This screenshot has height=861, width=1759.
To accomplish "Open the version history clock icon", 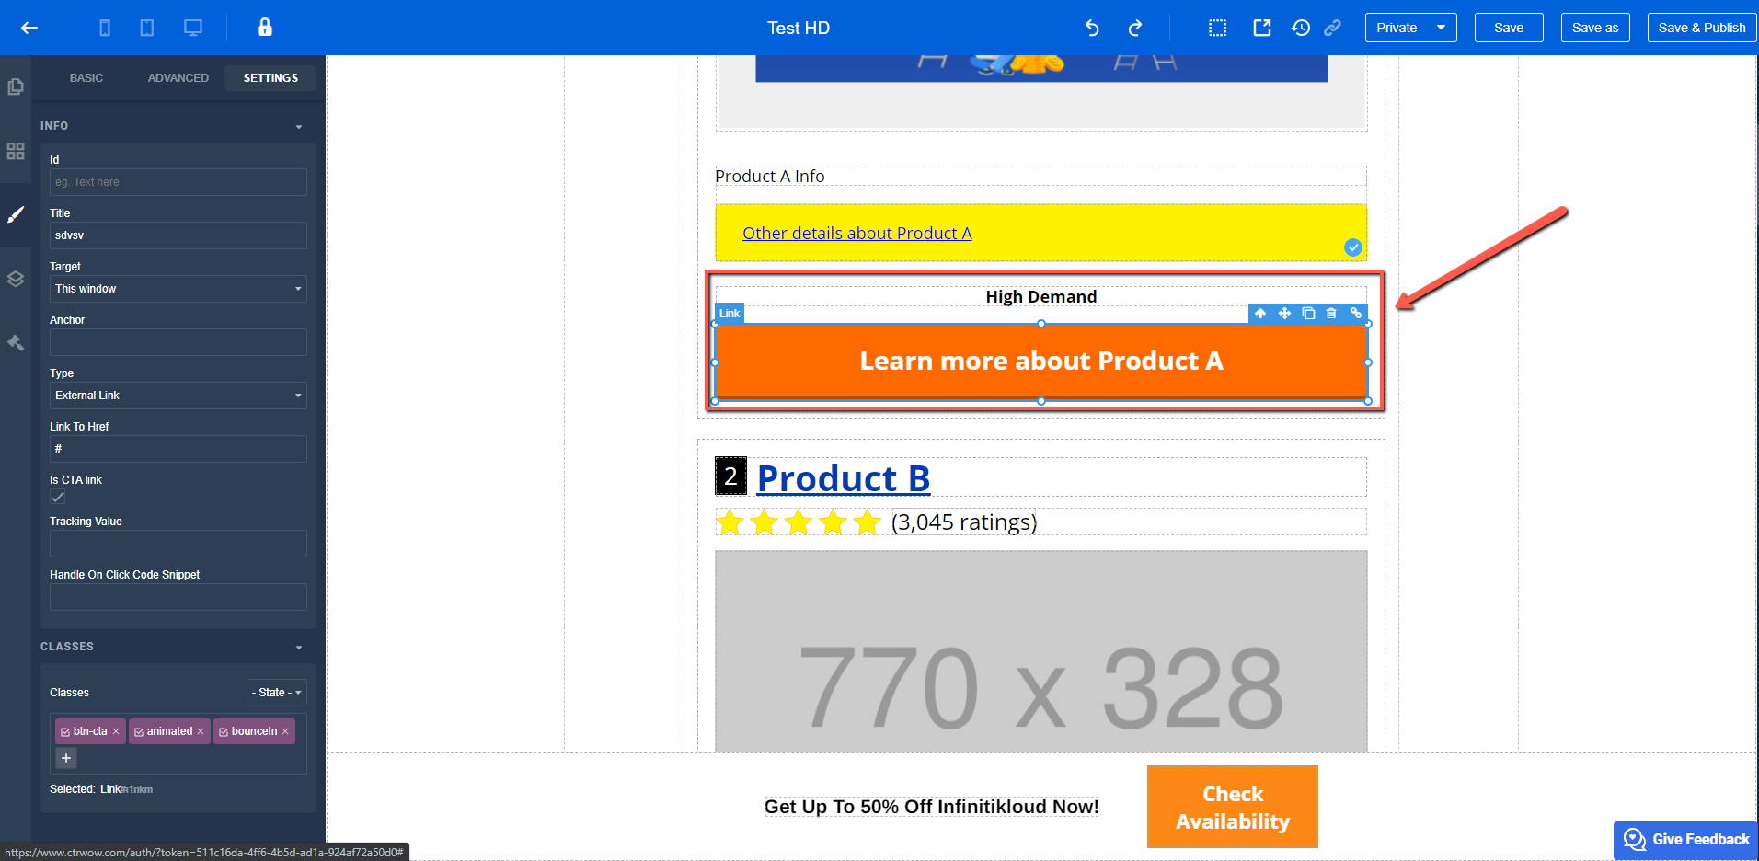I will pyautogui.click(x=1301, y=28).
